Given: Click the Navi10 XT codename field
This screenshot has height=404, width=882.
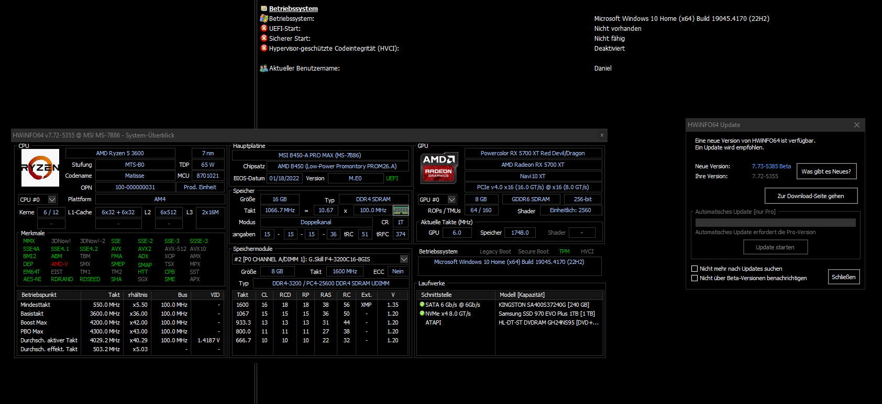Looking at the screenshot, I should coord(533,176).
